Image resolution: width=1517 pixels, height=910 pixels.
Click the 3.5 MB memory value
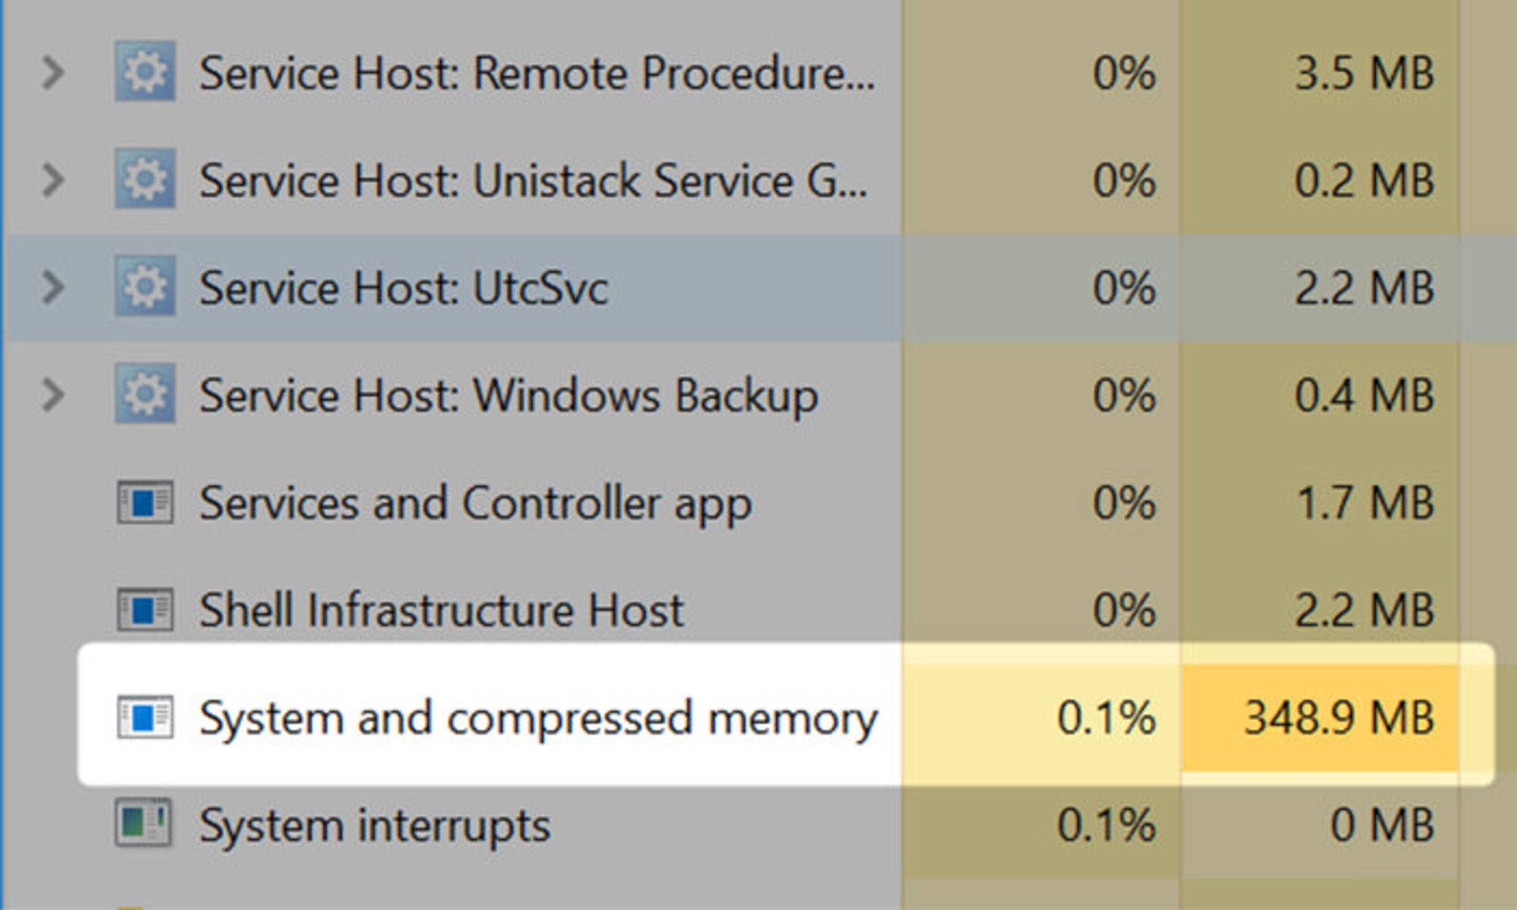1364,73
